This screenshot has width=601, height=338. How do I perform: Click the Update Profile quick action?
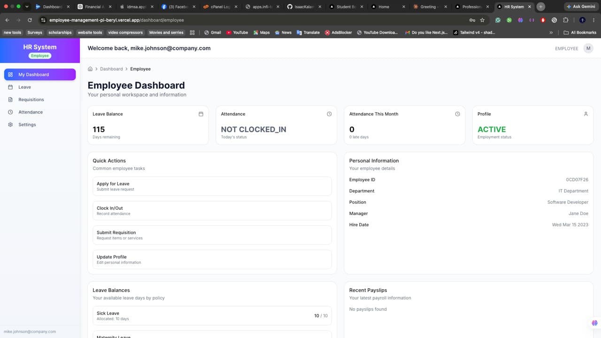[x=212, y=260]
